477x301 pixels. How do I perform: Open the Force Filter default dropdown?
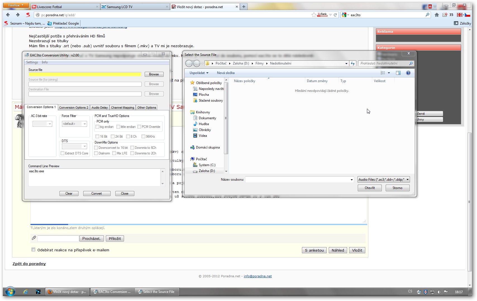pyautogui.click(x=74, y=124)
